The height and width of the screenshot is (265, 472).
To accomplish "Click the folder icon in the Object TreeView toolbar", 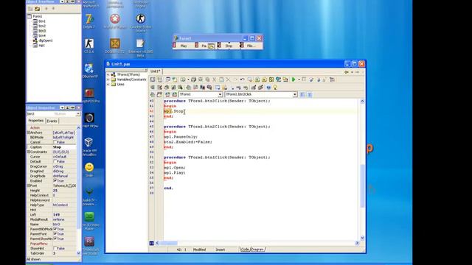I will 38,9.
